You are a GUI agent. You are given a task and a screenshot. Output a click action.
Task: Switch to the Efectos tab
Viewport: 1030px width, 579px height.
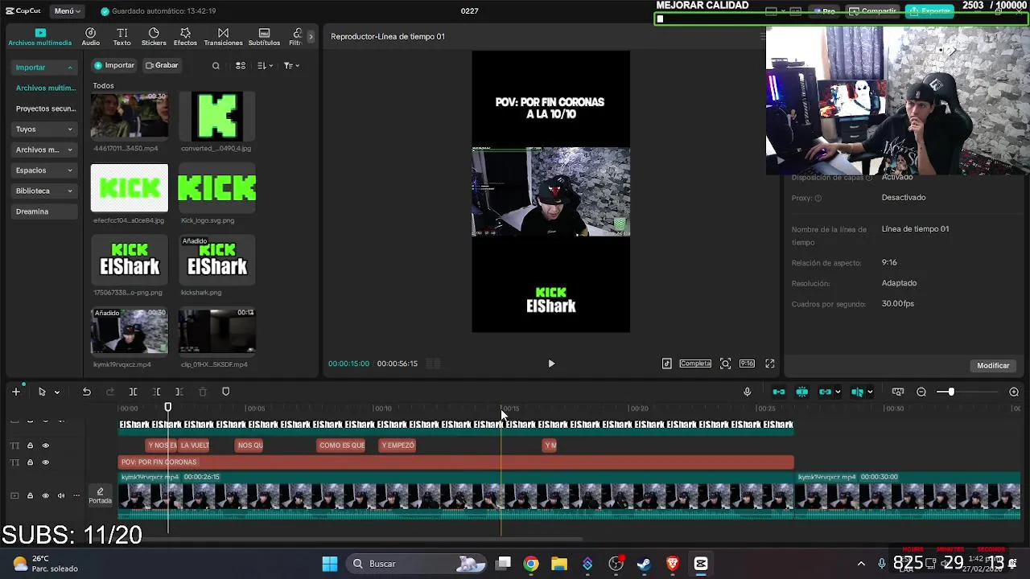tap(185, 37)
